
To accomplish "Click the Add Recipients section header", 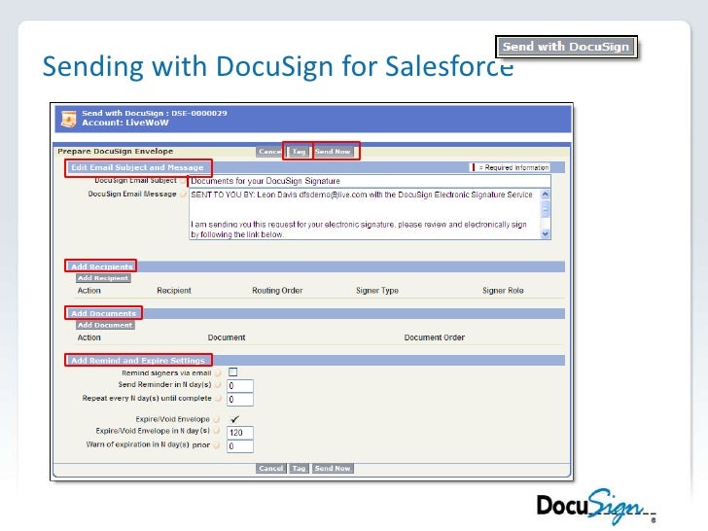I will [101, 266].
